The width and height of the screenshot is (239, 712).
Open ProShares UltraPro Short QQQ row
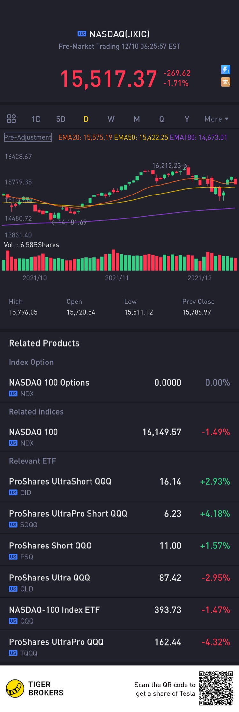pyautogui.click(x=119, y=518)
